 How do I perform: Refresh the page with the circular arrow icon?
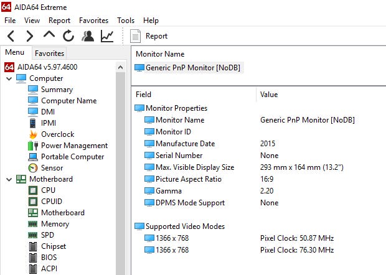(68, 36)
